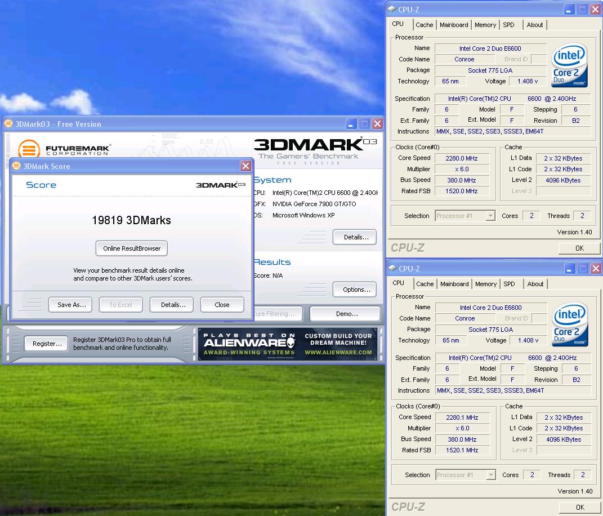Click the Futuremark orange logo icon
The height and width of the screenshot is (516, 603).
29,149
